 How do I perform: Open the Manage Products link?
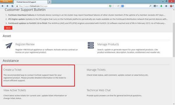click(x=108, y=44)
